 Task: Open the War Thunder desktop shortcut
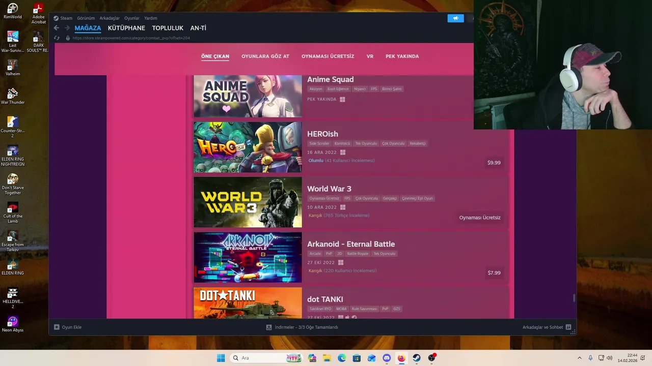(13, 97)
